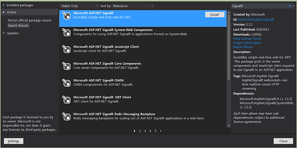Click Microsoft.AspNet.SignalR.JS dependency text
297x148 pixels.
[x=266, y=99]
